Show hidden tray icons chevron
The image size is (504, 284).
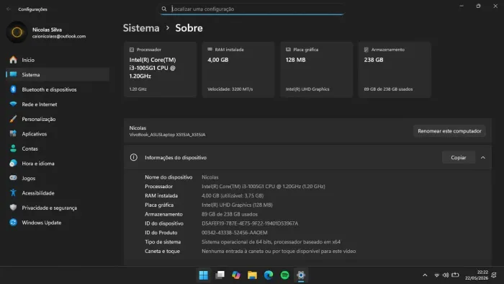(x=425, y=275)
